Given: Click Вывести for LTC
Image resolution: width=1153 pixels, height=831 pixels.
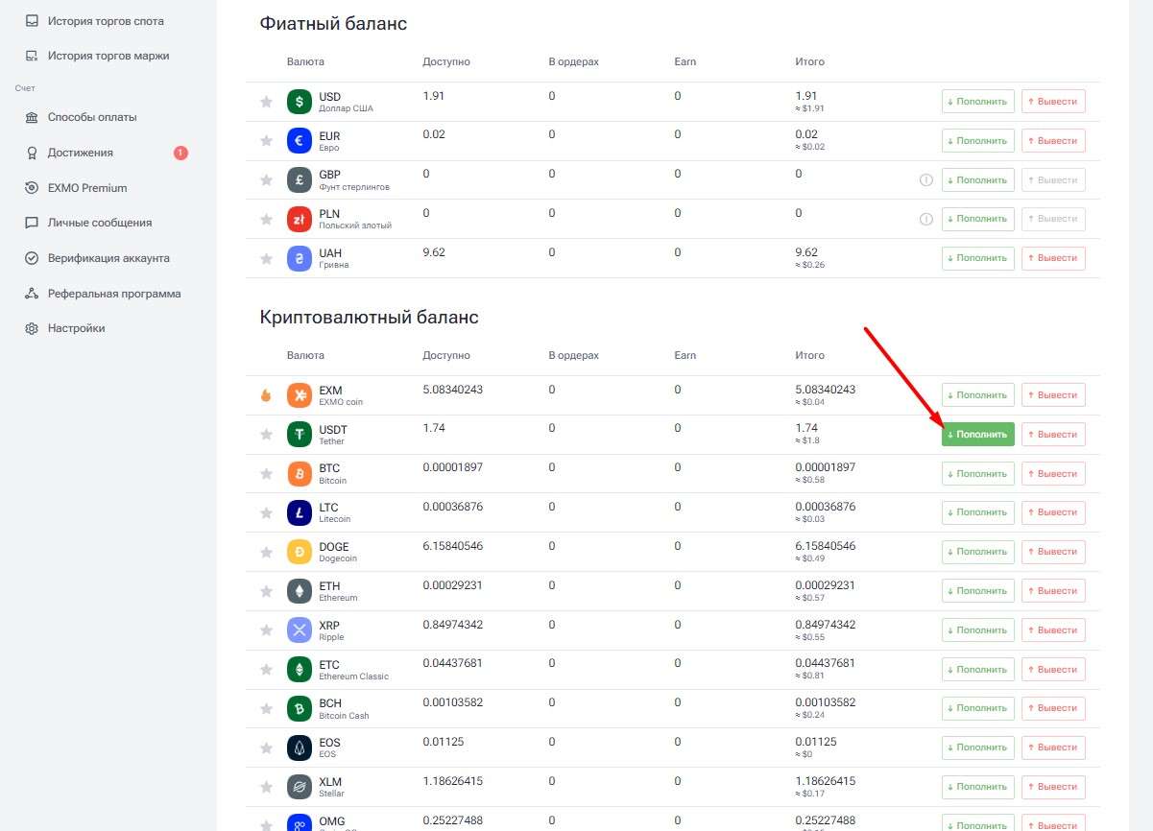Looking at the screenshot, I should [x=1053, y=512].
